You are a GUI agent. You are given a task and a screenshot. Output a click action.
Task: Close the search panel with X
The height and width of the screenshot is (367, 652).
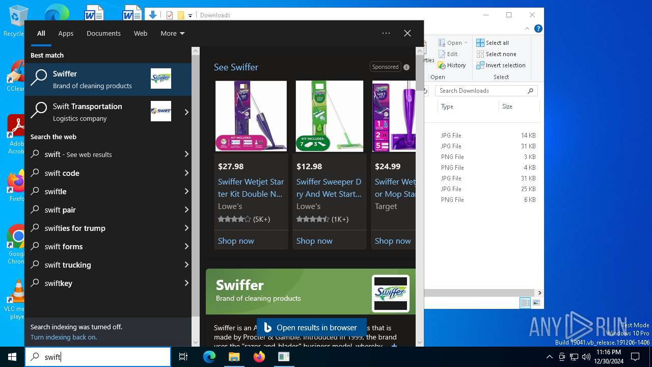[407, 33]
